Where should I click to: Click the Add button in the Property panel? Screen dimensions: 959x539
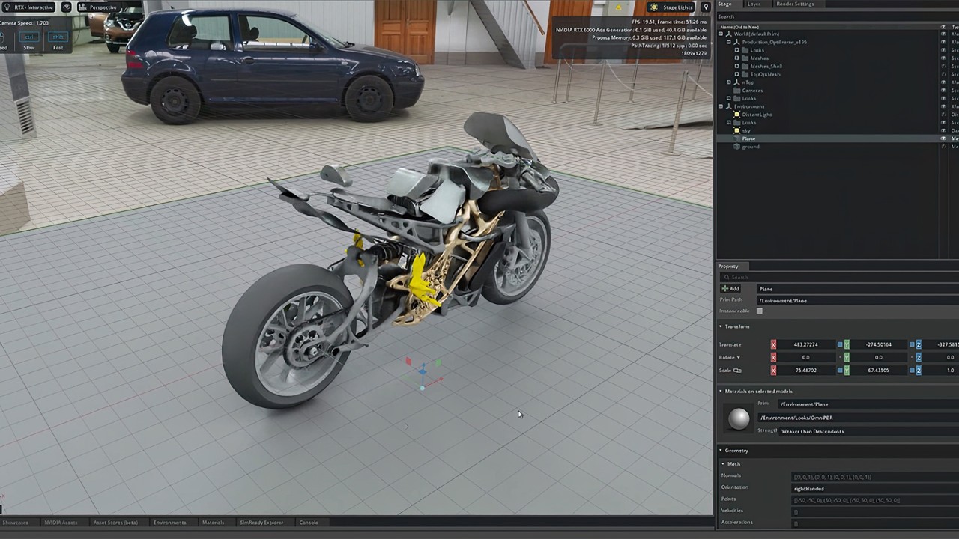click(x=732, y=289)
